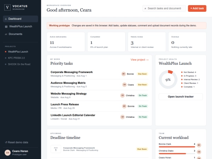Image resolution: width=212 pixels, height=159 pixels.
Task: Click the Vocatus V logo
Action: click(x=7, y=7)
